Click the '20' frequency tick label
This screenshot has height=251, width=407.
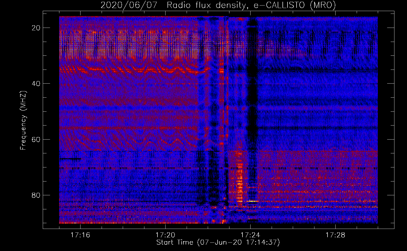coord(36,28)
